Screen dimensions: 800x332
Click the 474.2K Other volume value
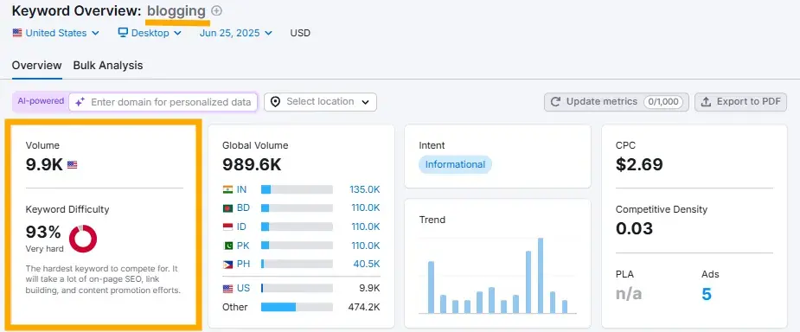click(x=365, y=307)
